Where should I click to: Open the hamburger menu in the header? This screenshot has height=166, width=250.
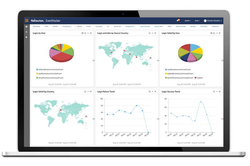click(27, 21)
